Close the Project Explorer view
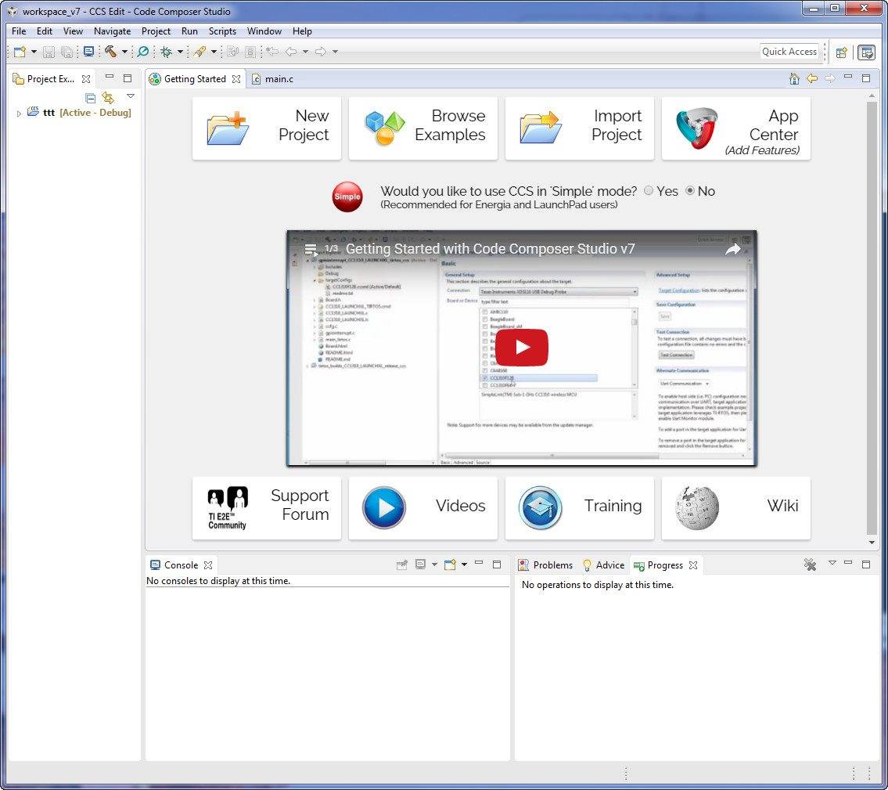888x790 pixels. (86, 79)
